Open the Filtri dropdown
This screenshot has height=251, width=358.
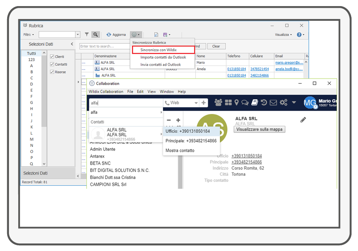pos(29,35)
